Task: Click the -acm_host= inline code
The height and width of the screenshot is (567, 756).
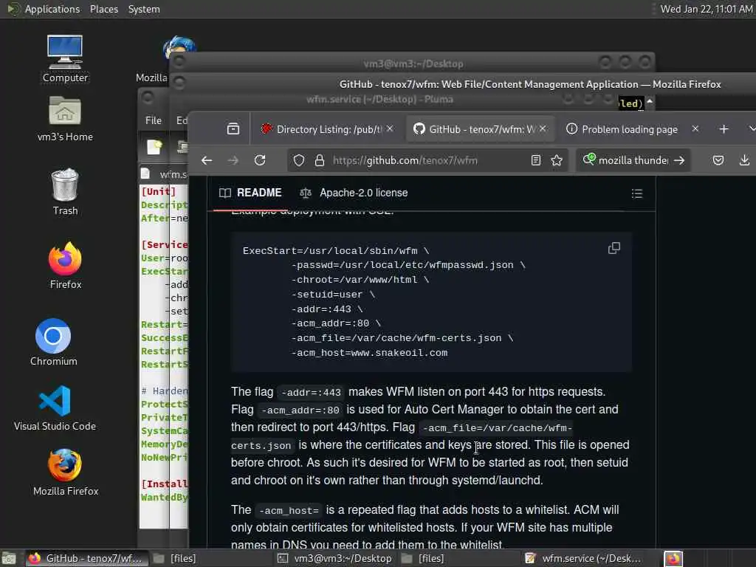Action: [x=289, y=511]
